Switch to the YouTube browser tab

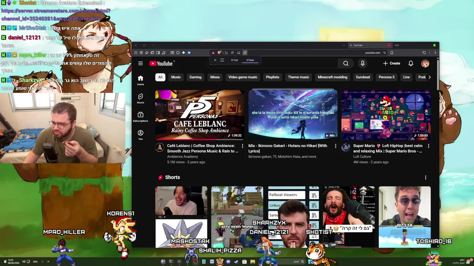[370, 45]
